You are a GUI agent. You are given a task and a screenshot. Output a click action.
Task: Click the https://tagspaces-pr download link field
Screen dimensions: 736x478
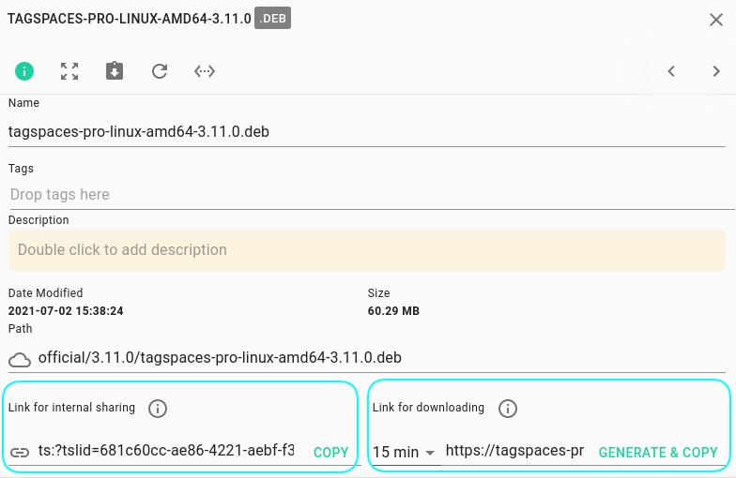click(x=514, y=450)
